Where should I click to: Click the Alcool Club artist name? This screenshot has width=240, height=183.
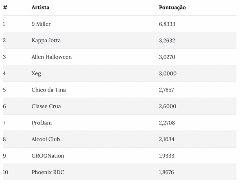pyautogui.click(x=46, y=139)
